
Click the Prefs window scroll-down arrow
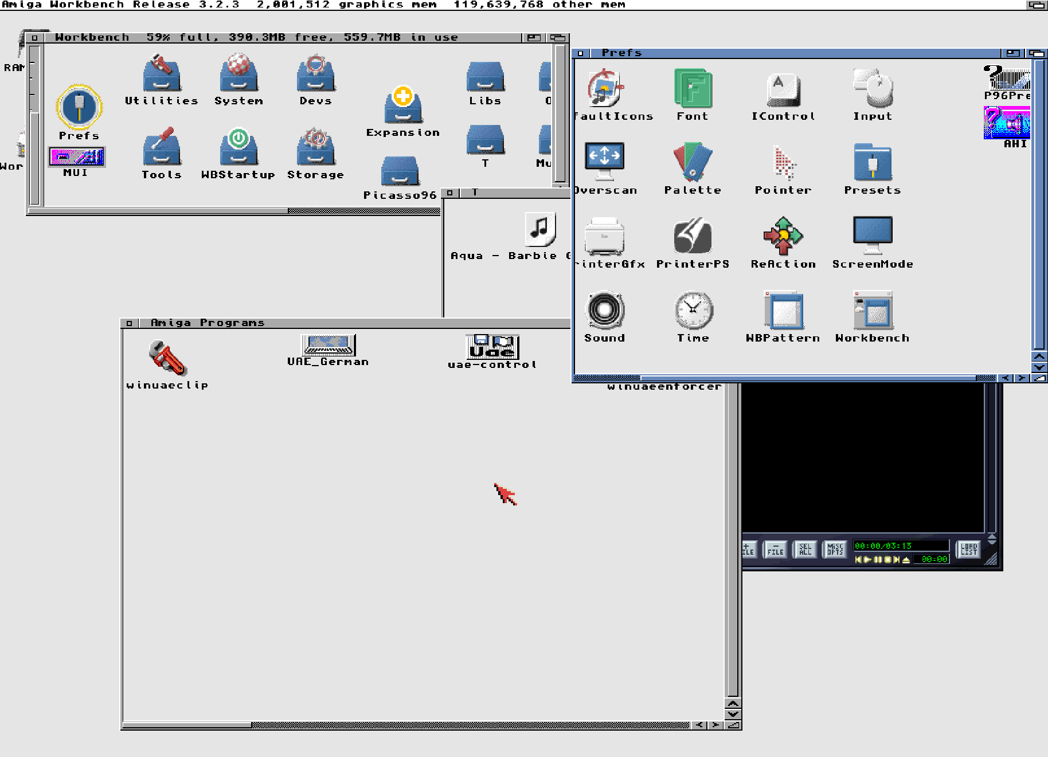point(1039,367)
